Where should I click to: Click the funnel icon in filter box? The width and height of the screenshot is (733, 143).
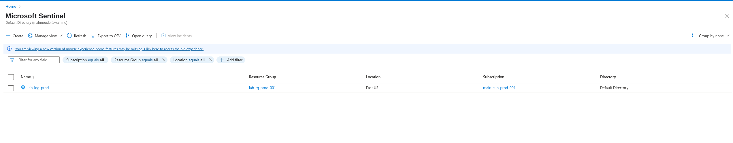pos(12,60)
